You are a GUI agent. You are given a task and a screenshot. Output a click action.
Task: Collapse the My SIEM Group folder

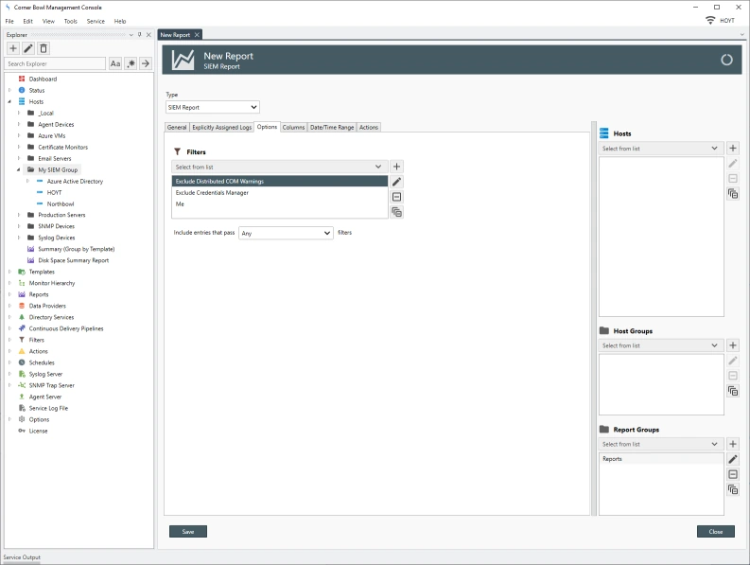click(x=19, y=170)
